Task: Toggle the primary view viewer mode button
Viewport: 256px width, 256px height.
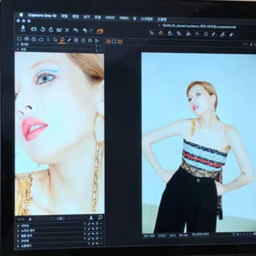Action: pos(114,41)
